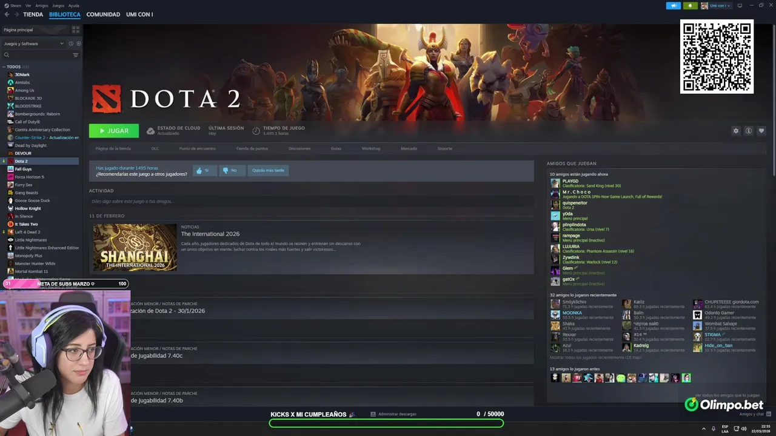Select Aimlabs in the game list

coord(22,82)
